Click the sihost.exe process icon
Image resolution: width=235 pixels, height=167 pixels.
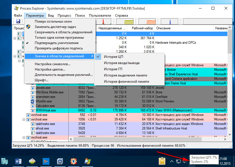(33, 128)
